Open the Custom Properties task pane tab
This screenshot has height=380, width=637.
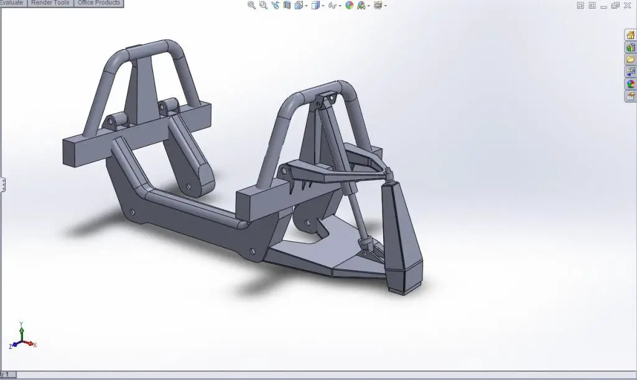(x=631, y=96)
